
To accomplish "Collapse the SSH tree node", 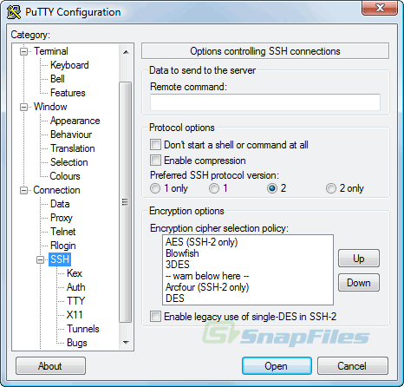I will (40, 259).
